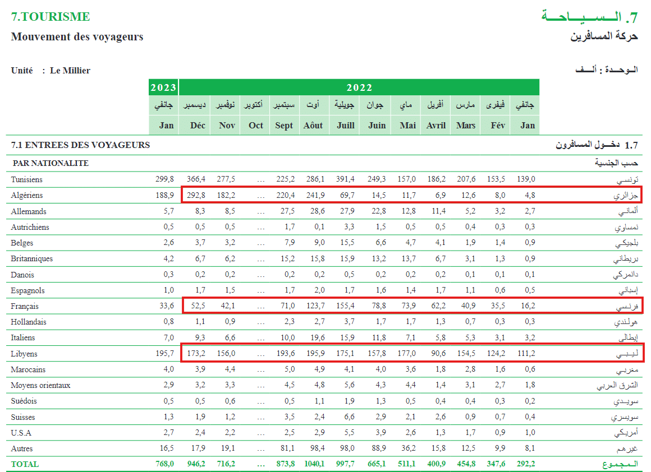Click the "Français" row label
This screenshot has width=651, height=472.
click(25, 306)
